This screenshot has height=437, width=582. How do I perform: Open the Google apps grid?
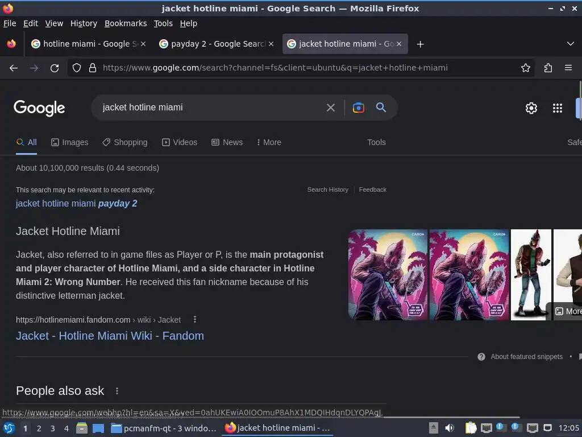click(558, 108)
